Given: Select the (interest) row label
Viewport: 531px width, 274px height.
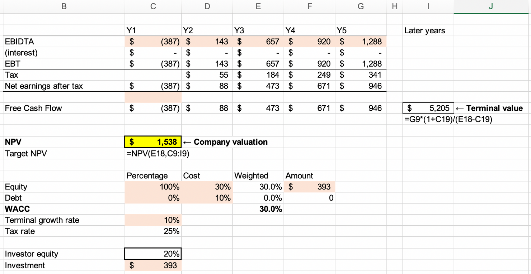Looking at the screenshot, I should click(21, 53).
